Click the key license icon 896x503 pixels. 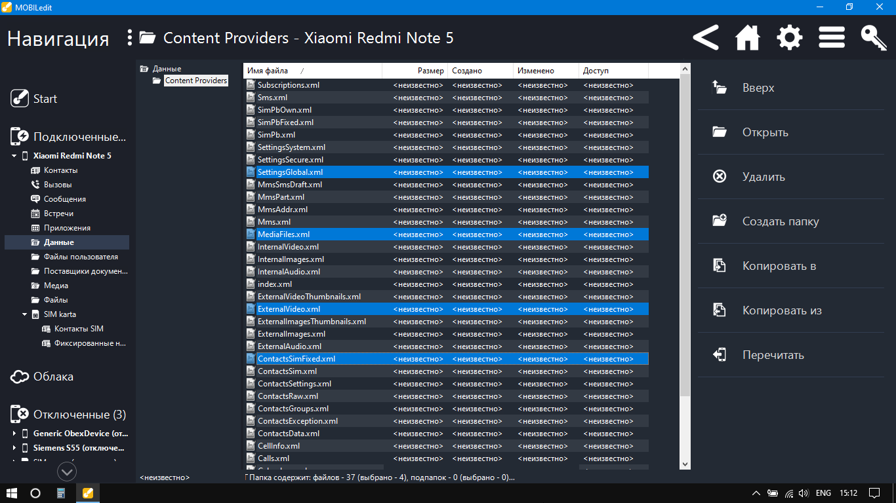pos(874,37)
